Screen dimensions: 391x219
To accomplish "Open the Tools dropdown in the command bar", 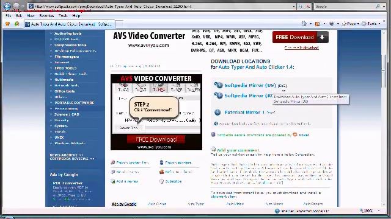I will [371, 24].
